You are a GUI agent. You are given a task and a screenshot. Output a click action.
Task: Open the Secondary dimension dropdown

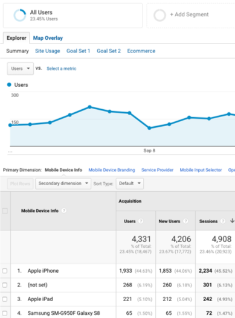[63, 183]
